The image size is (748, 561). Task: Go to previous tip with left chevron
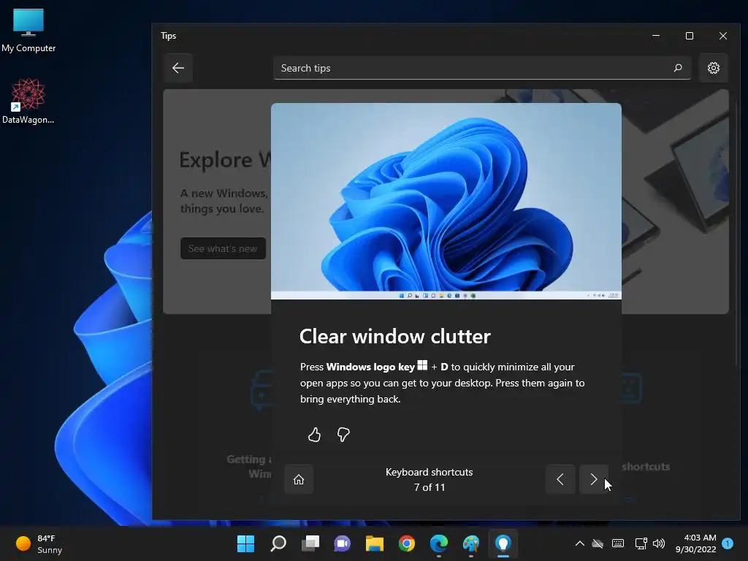point(560,479)
